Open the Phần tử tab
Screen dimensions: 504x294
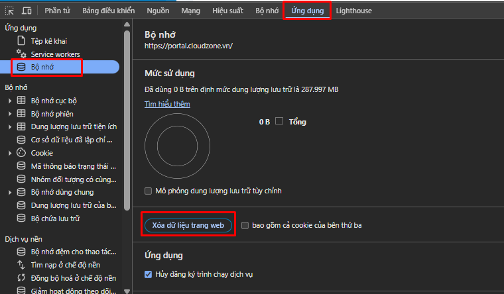57,11
